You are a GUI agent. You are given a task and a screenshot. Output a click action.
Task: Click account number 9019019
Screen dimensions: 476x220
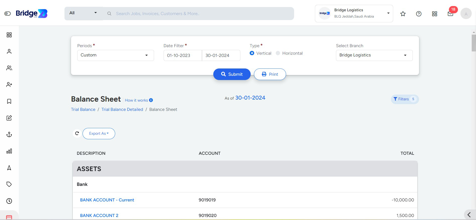tap(207, 200)
